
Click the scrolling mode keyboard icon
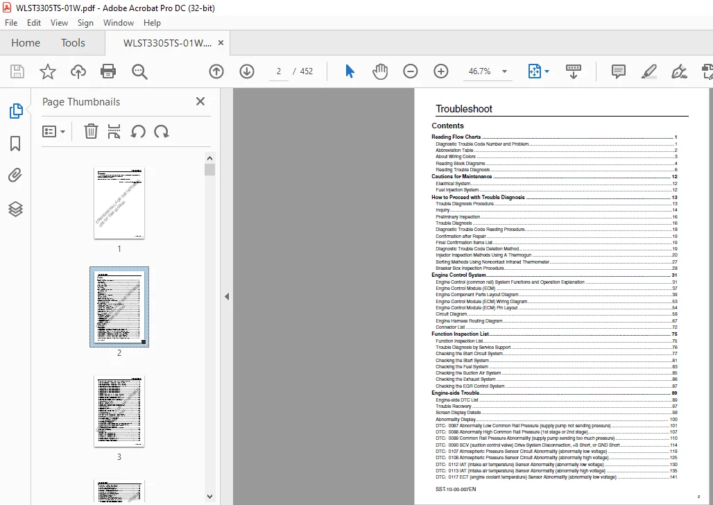tap(574, 71)
